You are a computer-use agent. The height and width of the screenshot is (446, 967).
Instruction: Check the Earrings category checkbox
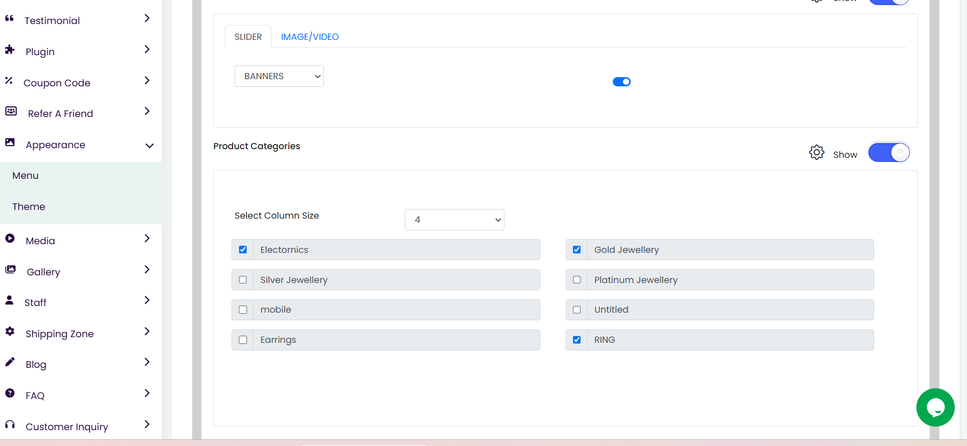243,340
